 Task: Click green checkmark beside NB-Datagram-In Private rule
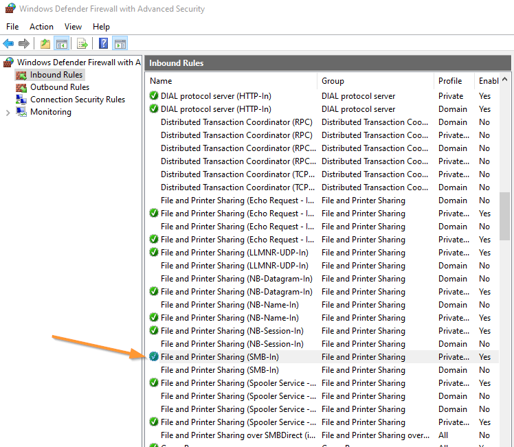(x=154, y=291)
